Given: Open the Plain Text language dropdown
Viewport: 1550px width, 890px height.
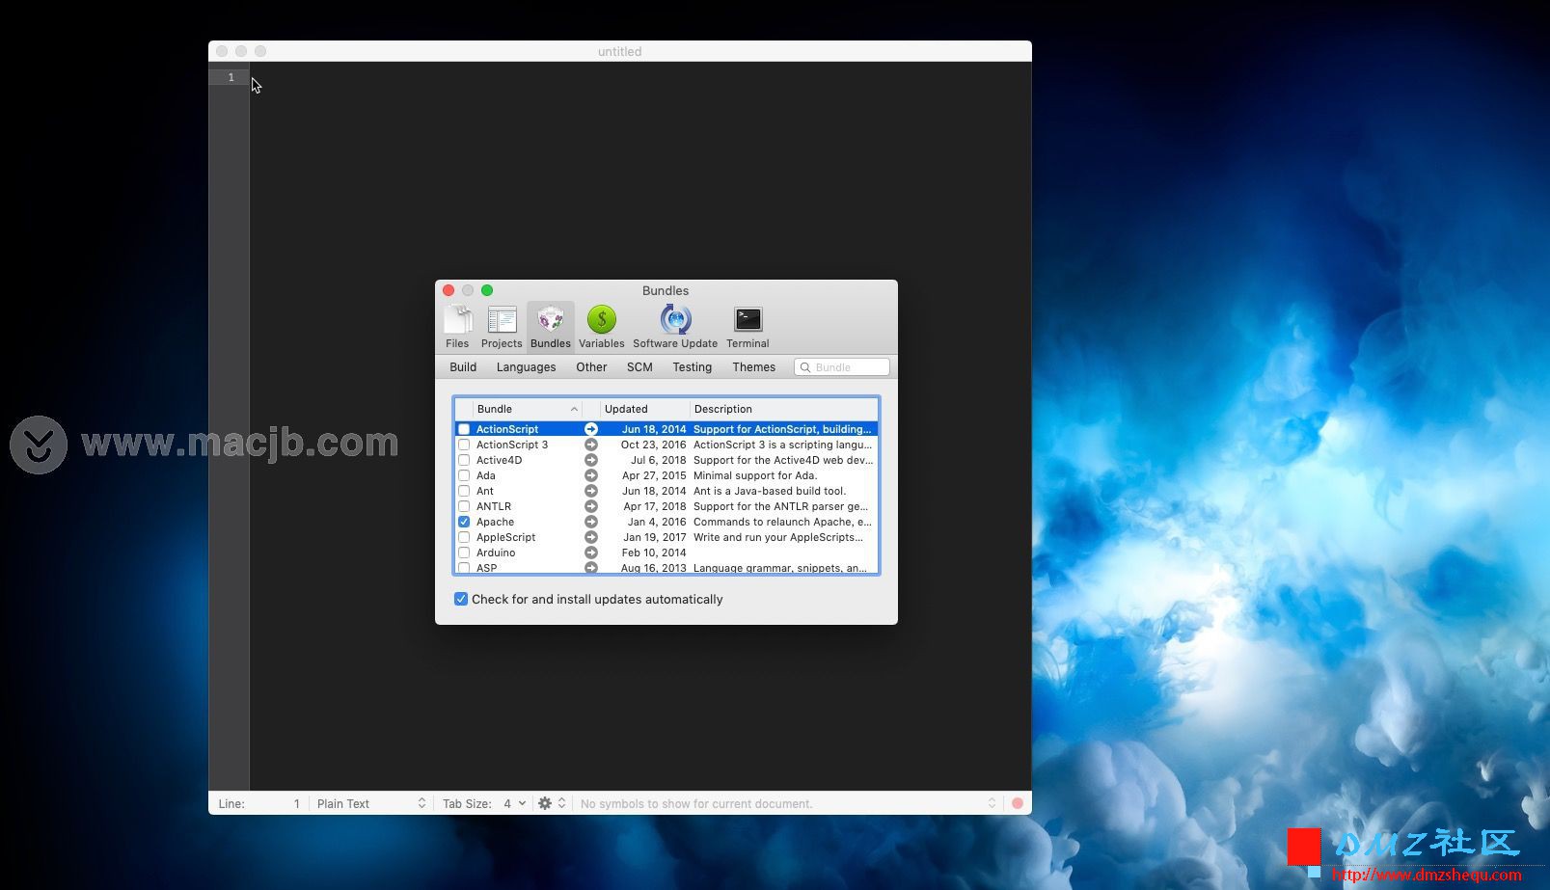Looking at the screenshot, I should pyautogui.click(x=371, y=803).
